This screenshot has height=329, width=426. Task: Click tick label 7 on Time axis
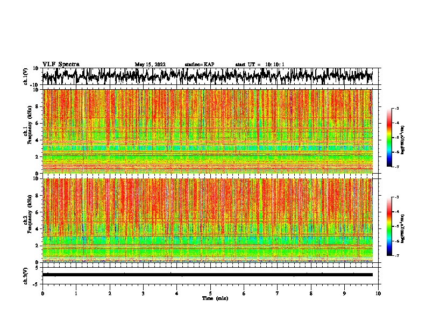278,294
